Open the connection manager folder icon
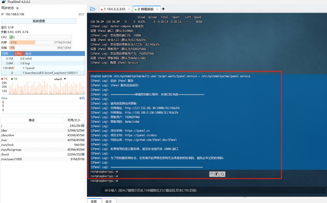 [93, 9]
